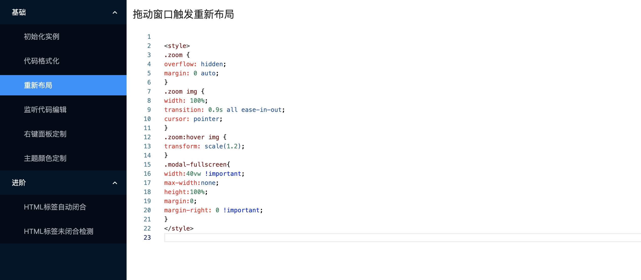Collapse the 基础 section chevron
Viewport: 641px width, 280px height.
tap(115, 12)
